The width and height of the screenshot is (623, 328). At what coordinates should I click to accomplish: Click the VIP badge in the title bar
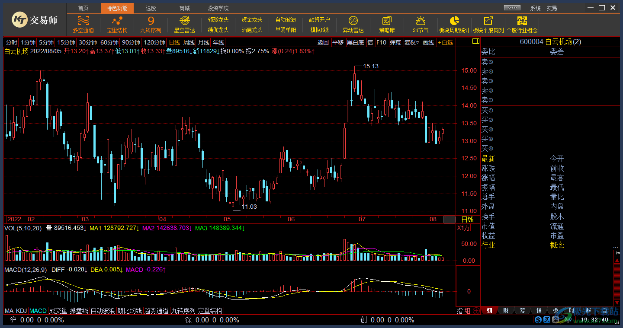click(513, 8)
